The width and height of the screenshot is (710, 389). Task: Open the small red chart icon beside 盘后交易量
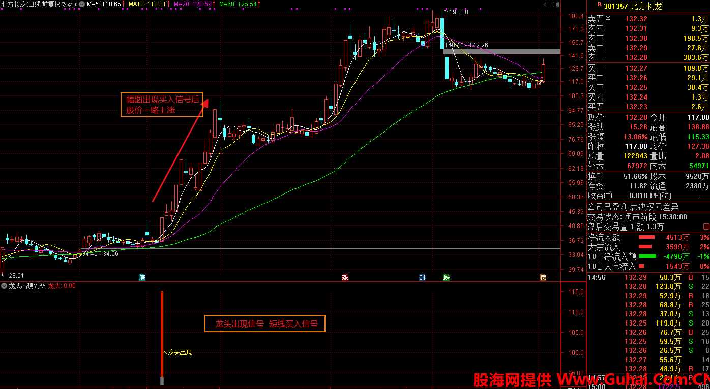tap(706, 226)
